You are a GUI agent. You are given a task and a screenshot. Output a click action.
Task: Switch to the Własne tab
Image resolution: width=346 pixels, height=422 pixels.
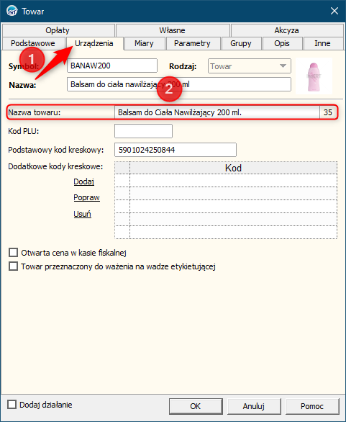[173, 30]
